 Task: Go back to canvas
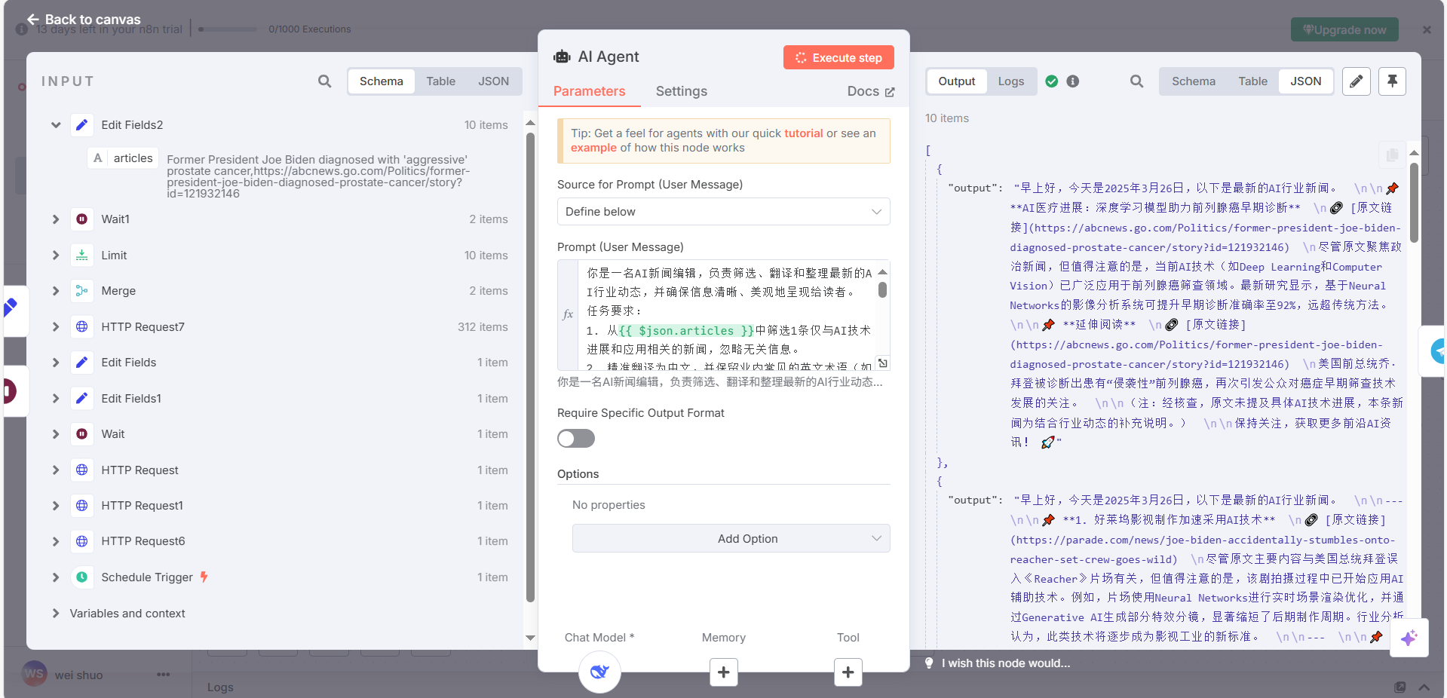coord(84,20)
